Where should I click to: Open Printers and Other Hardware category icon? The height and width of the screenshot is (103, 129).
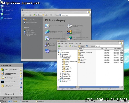click(70, 26)
